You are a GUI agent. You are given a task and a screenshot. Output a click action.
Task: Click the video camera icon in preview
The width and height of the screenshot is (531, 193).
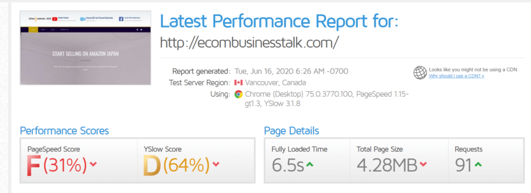(x=83, y=19)
